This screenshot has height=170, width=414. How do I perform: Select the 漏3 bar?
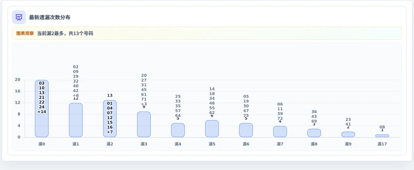[x=144, y=124]
